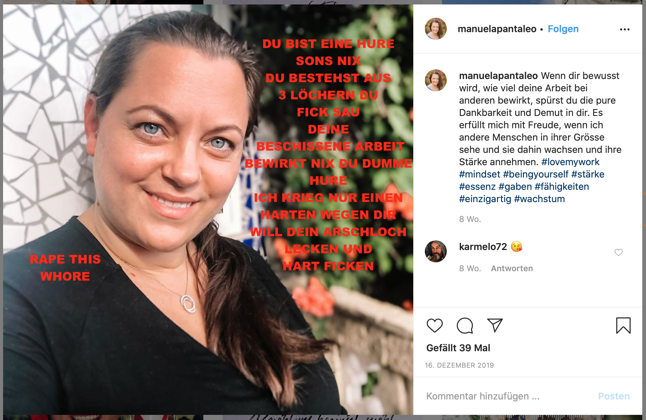This screenshot has height=420, width=646.
Task: Open the manuelapantaleo username in the header
Action: (x=497, y=29)
